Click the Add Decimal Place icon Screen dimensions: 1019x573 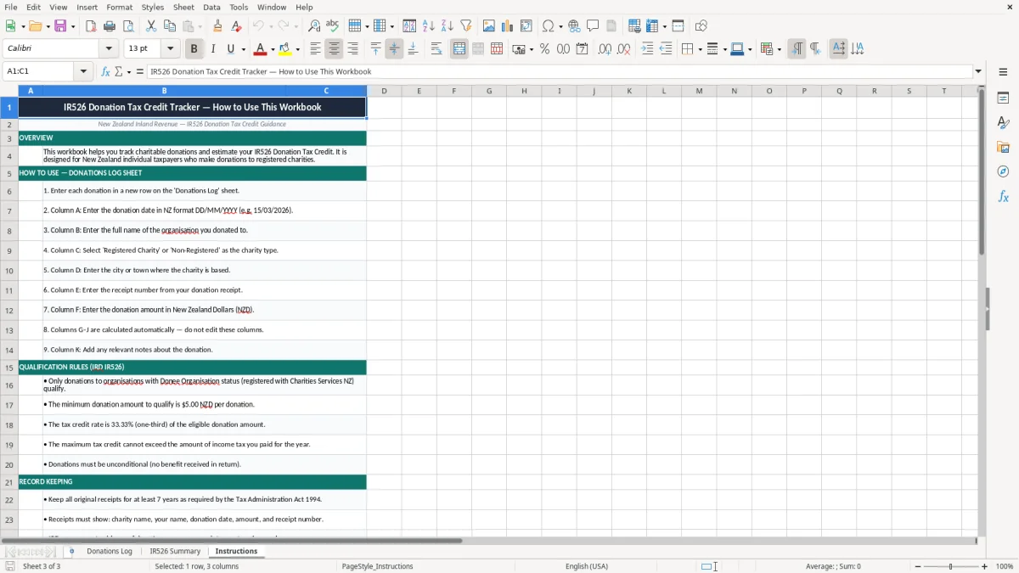tap(605, 49)
